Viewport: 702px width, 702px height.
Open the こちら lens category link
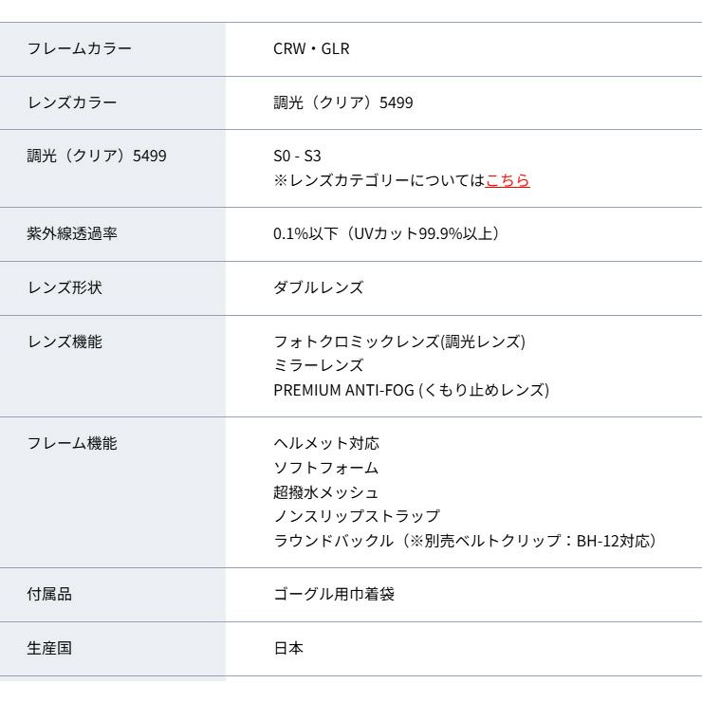point(507,180)
